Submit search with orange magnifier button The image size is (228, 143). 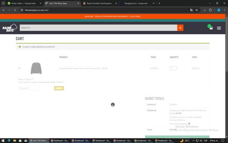(x=180, y=28)
